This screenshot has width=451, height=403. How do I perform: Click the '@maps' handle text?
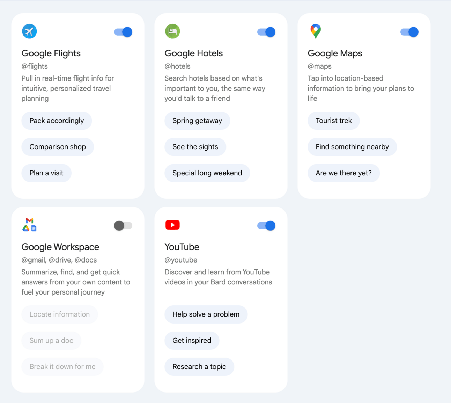click(320, 67)
